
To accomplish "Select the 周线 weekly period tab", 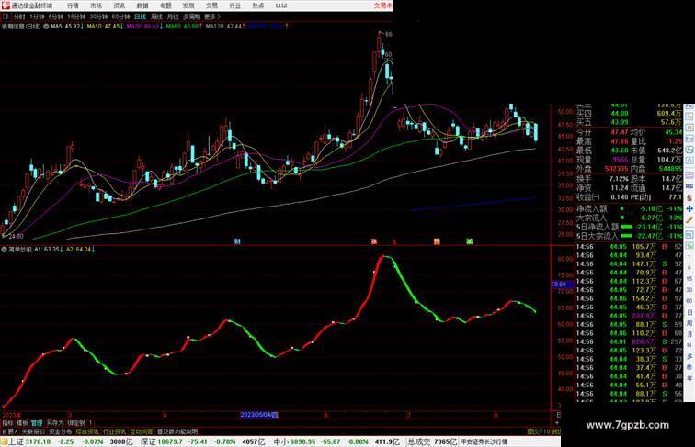I will (x=156, y=17).
